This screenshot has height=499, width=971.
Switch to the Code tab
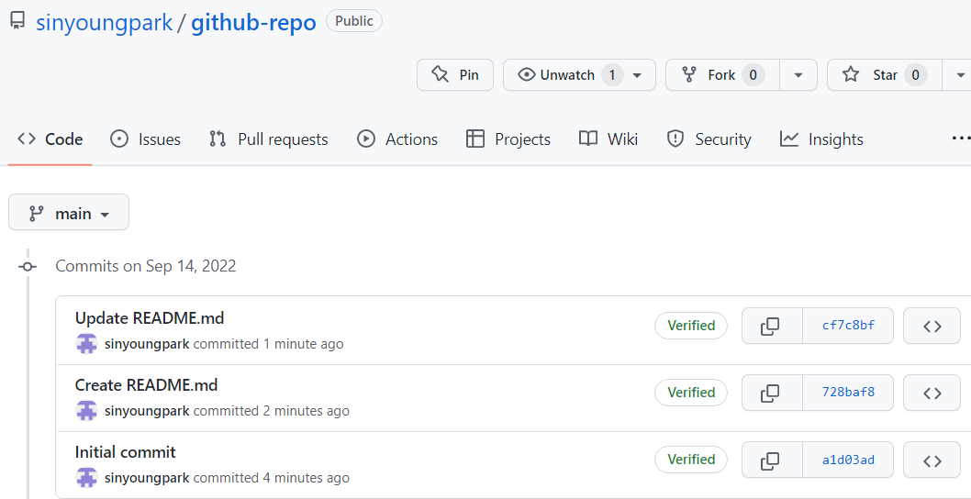(x=50, y=139)
